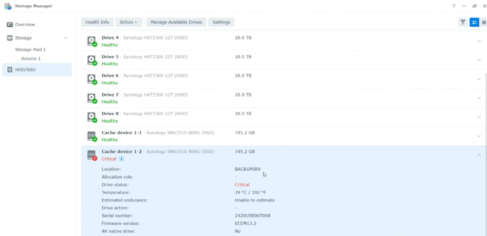Select the Drive 7 title text
Image resolution: width=487 pixels, height=236 pixels.
(110, 94)
